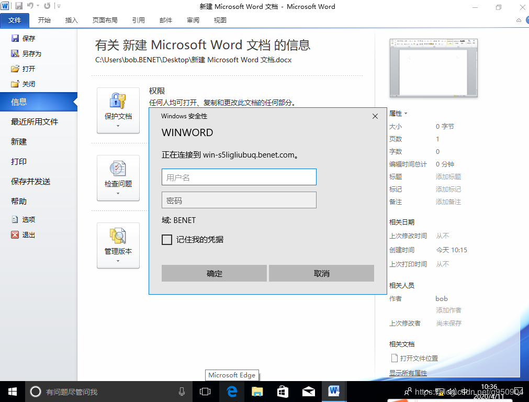The height and width of the screenshot is (402, 529).
Task: Open 选项 from the backstage menu
Action: 24,220
